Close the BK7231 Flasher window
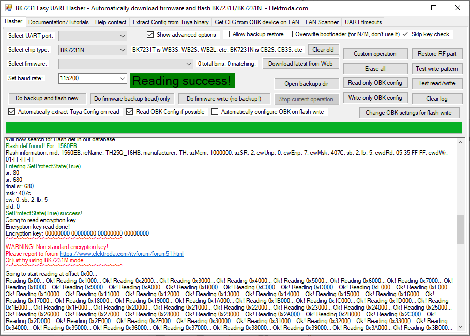Screen dimensions: 470x336 (x=458, y=8)
